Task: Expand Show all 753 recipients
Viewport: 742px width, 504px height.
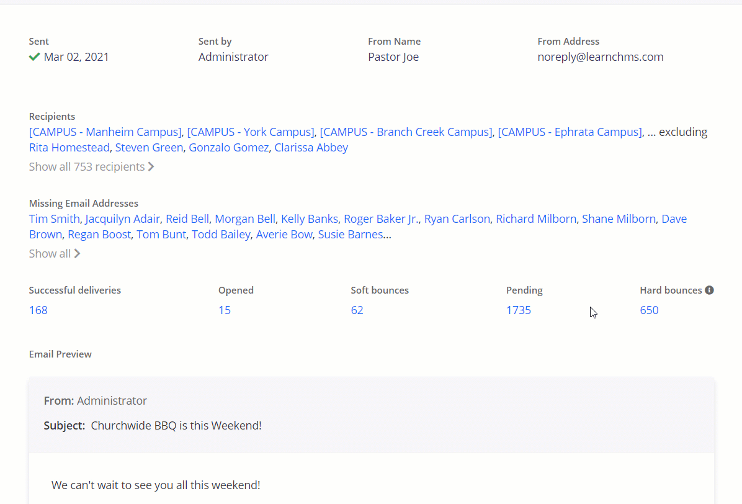Action: click(91, 167)
